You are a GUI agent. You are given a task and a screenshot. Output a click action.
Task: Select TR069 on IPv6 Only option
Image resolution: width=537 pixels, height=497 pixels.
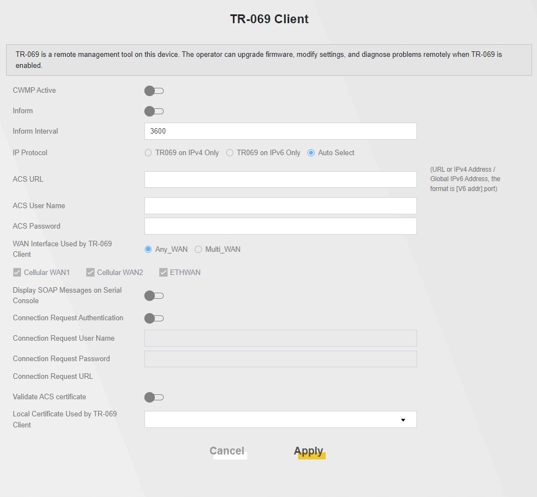(230, 153)
